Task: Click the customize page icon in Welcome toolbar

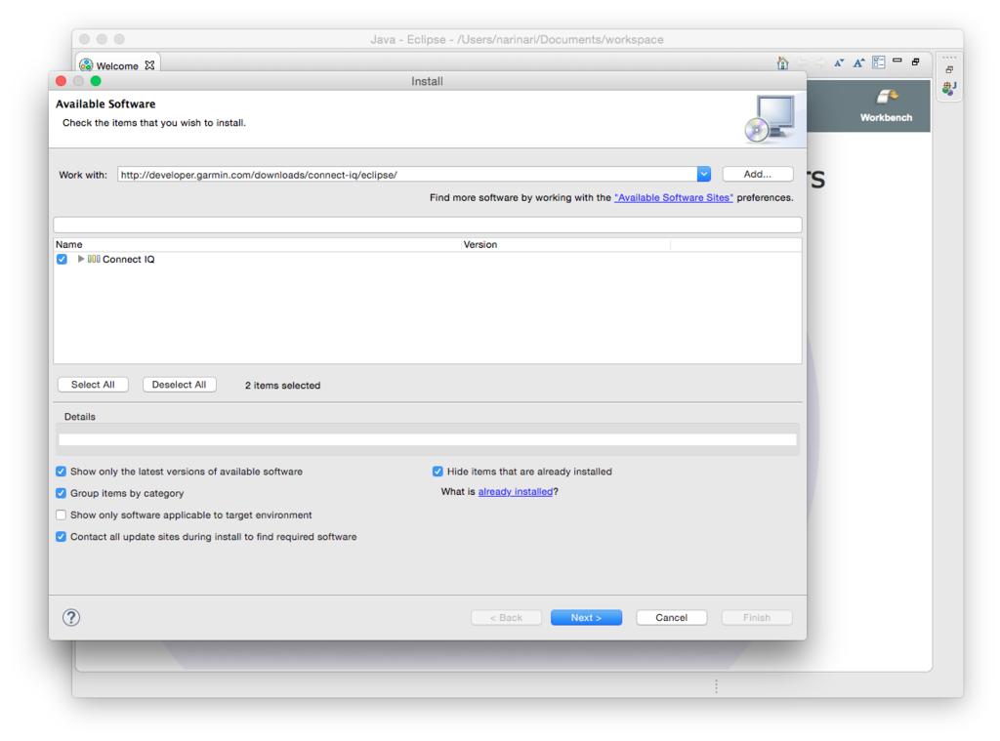Action: click(x=878, y=62)
